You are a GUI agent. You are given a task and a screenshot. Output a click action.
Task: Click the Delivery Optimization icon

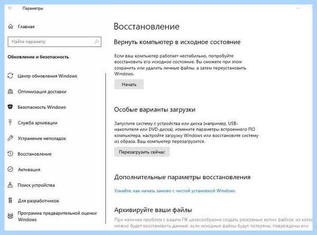click(11, 91)
